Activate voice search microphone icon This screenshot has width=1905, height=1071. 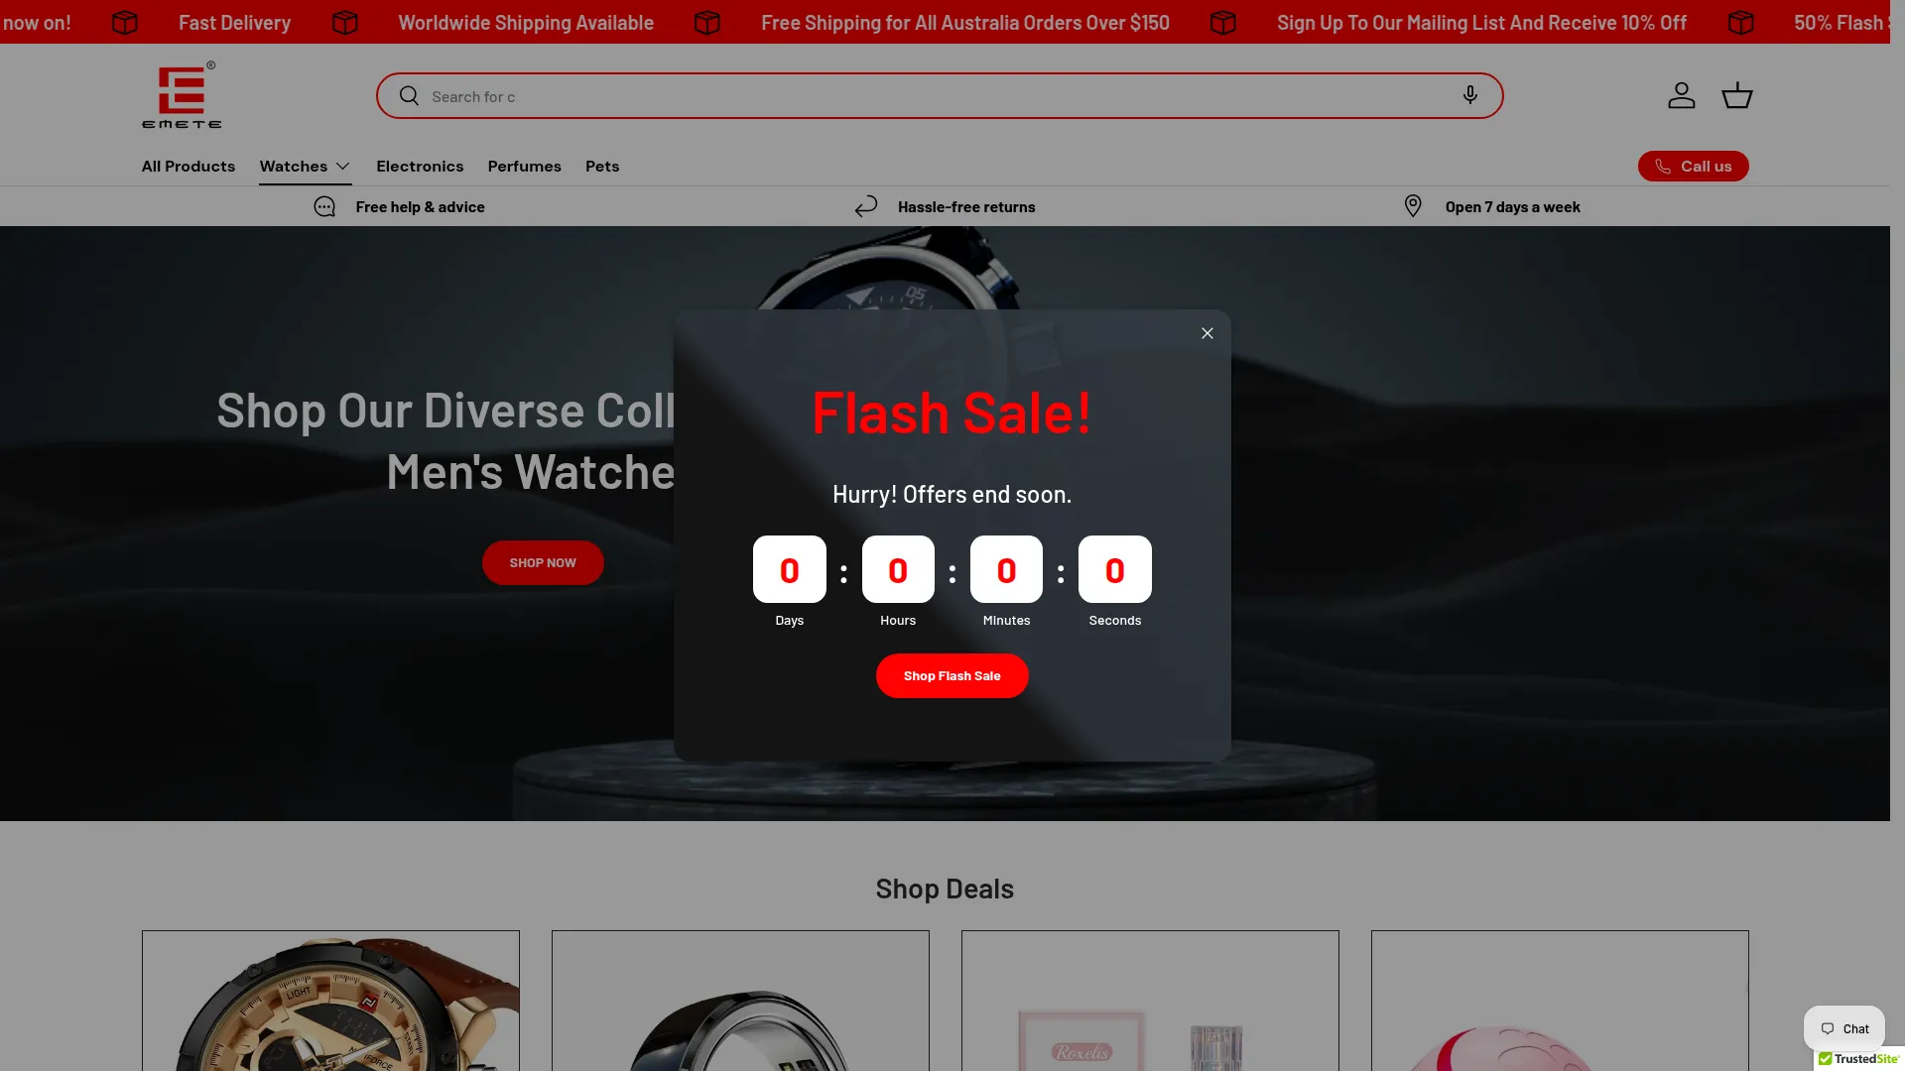click(x=1469, y=95)
